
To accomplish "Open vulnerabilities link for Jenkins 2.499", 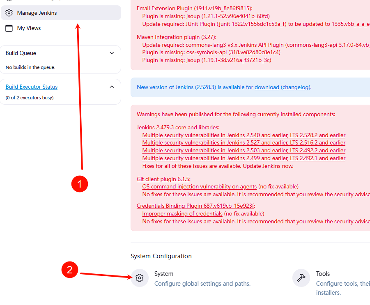I will coord(244,158).
